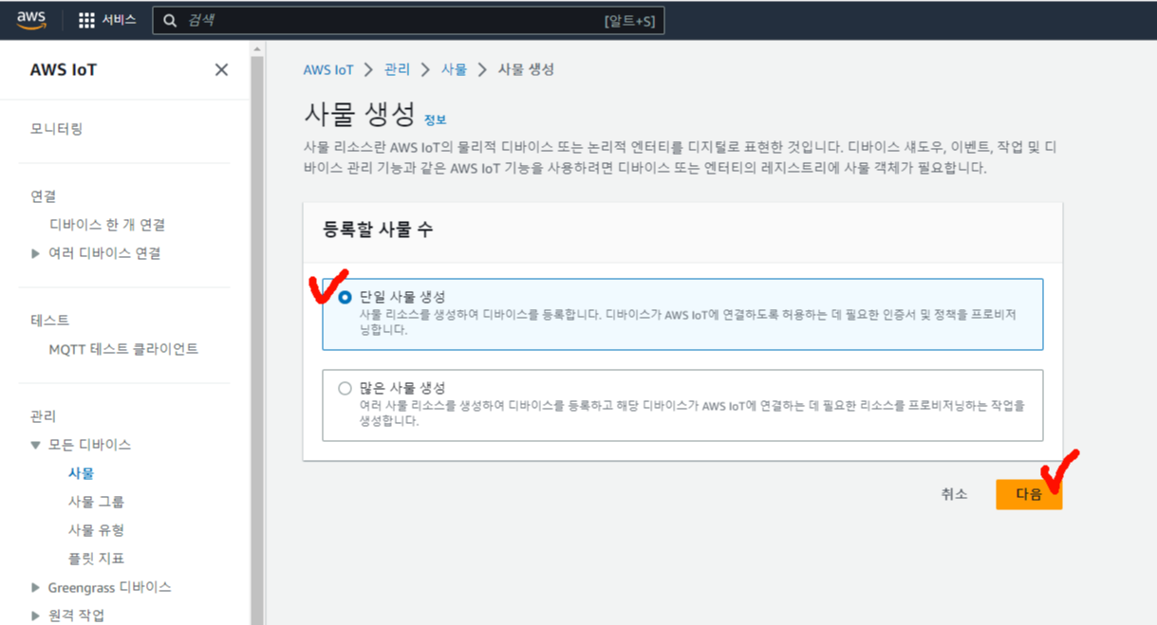The height and width of the screenshot is (625, 1157).
Task: Click 사물 생성 breadcrumb text
Action: 526,69
